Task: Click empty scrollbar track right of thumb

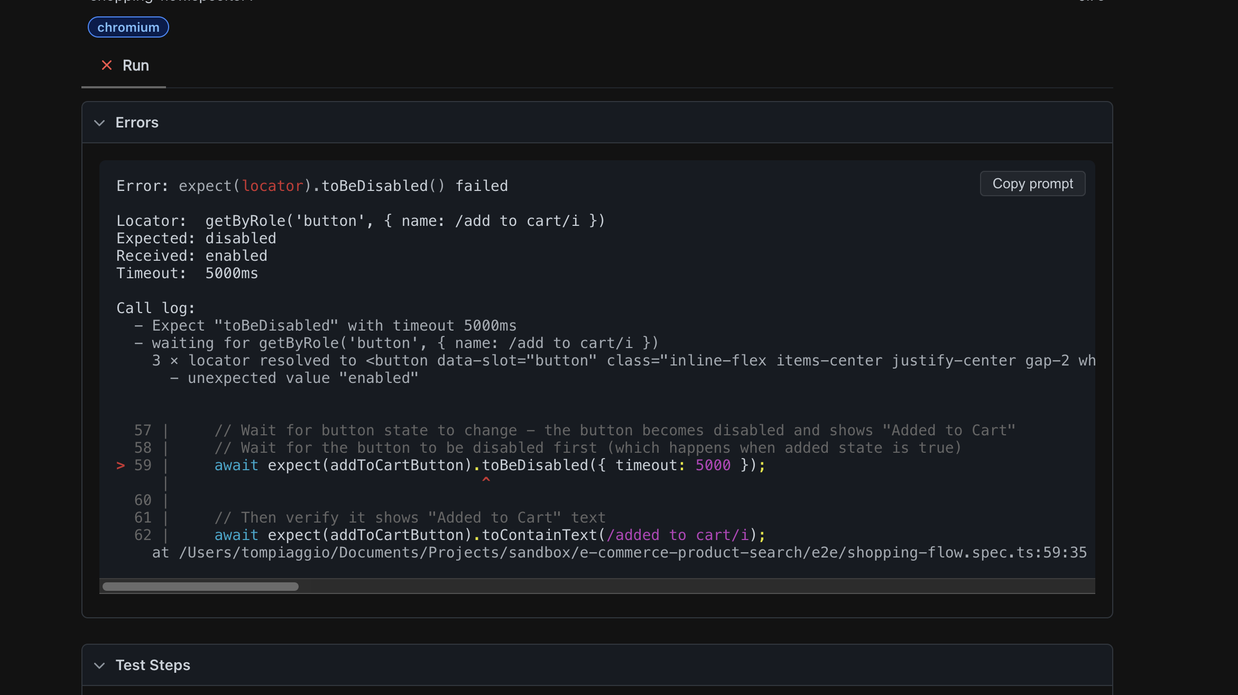Action: click(x=687, y=586)
